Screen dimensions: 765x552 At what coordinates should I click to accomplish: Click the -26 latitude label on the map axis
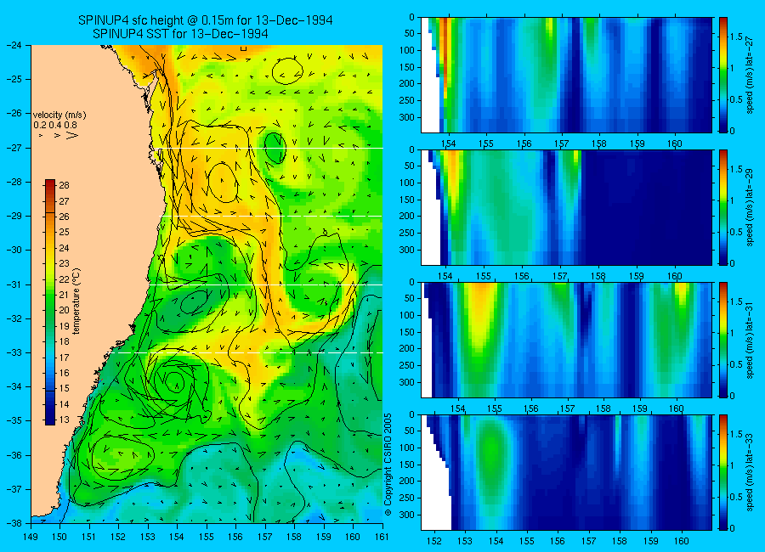coord(15,113)
